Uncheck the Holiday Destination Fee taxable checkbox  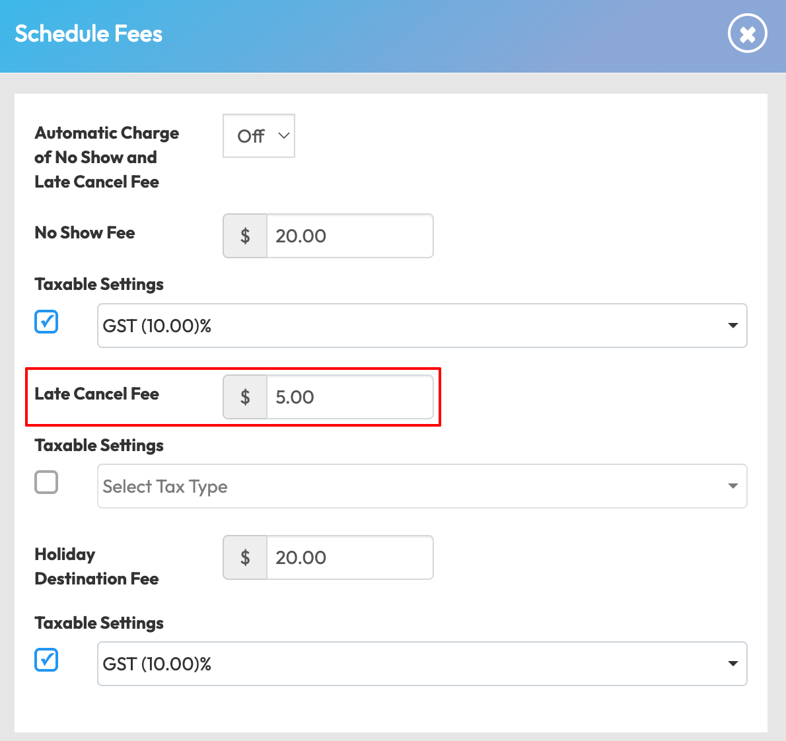point(46,660)
